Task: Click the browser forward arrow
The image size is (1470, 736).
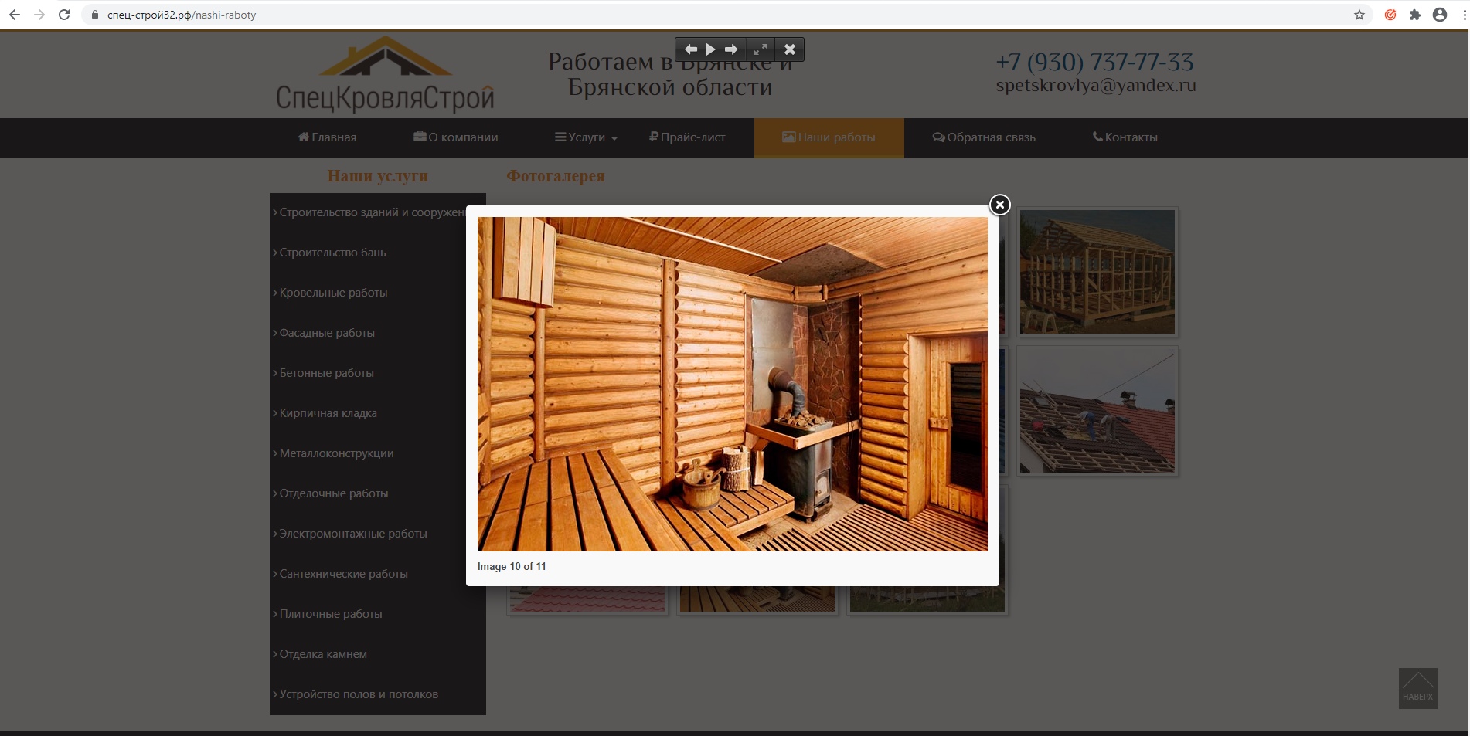Action: pyautogui.click(x=39, y=15)
